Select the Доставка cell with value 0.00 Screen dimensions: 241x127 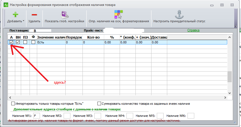tap(159, 42)
